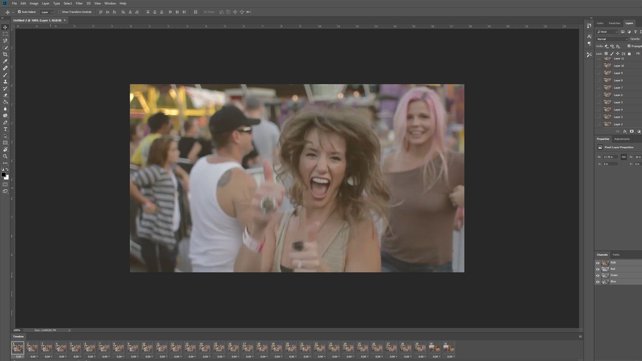
Task: Hide the Red channel eye
Action: click(597, 269)
